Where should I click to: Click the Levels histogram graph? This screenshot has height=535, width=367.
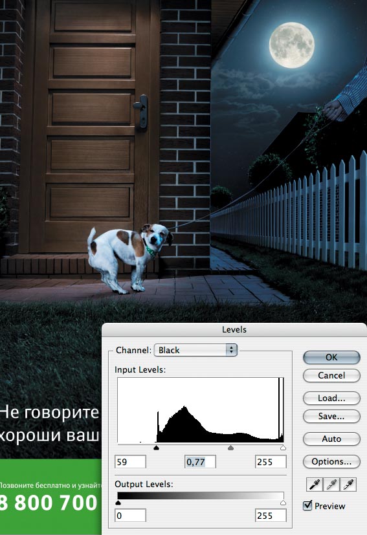pyautogui.click(x=201, y=409)
